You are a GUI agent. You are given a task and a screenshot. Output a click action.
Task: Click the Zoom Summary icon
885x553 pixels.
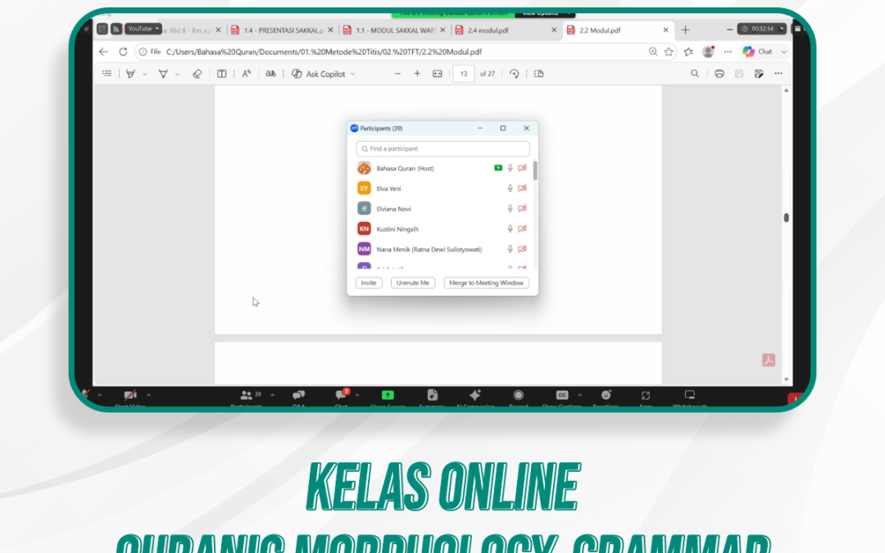(433, 397)
